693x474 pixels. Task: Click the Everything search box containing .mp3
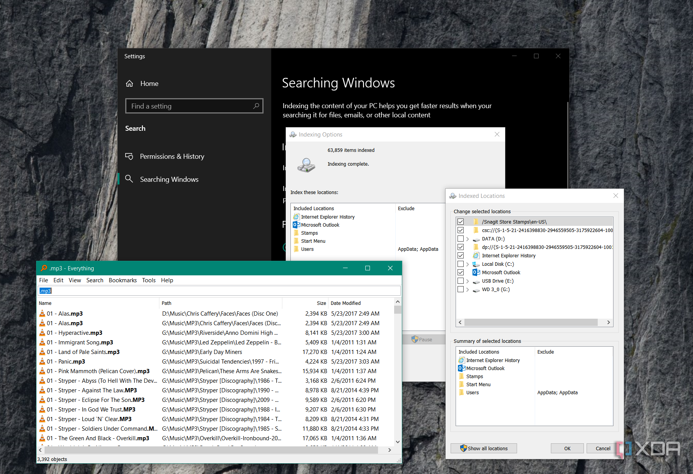coord(219,291)
